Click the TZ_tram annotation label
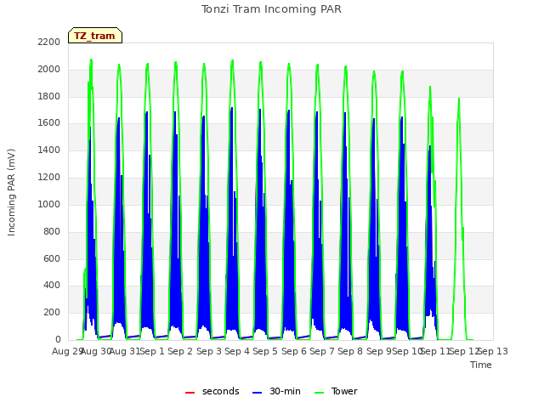Viewport: 544px width, 408px height. coord(94,36)
